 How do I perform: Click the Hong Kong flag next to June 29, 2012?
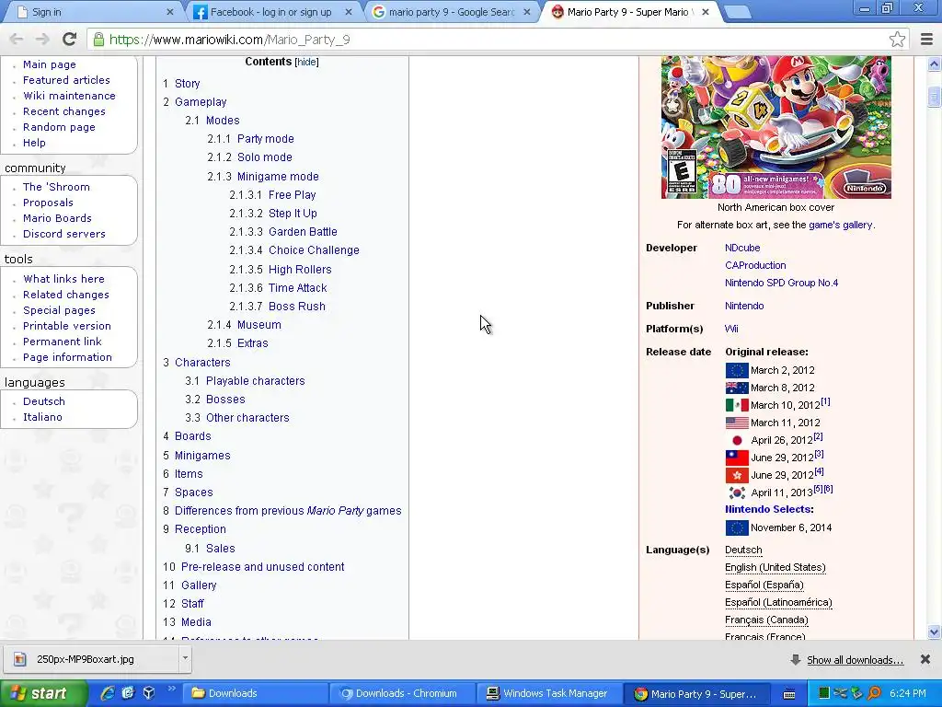(x=737, y=475)
